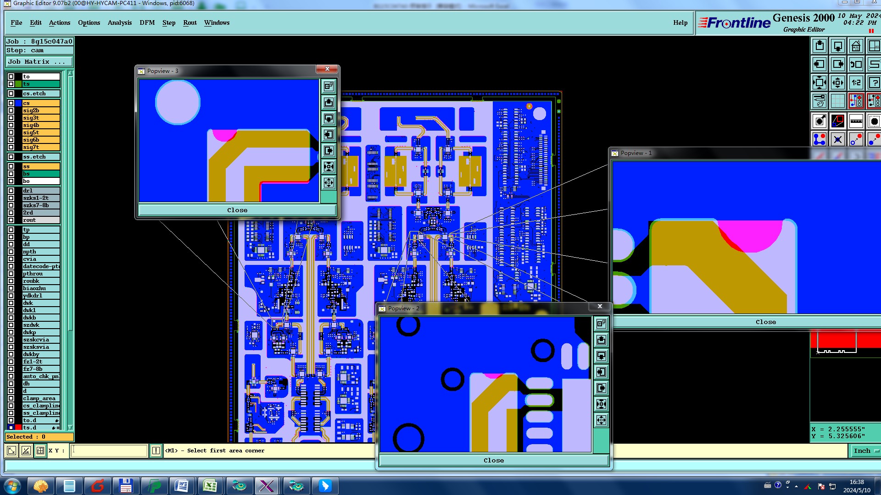The width and height of the screenshot is (881, 495).
Task: Toggle the checkbox for layer 'cs.etch'
Action: pos(11,93)
